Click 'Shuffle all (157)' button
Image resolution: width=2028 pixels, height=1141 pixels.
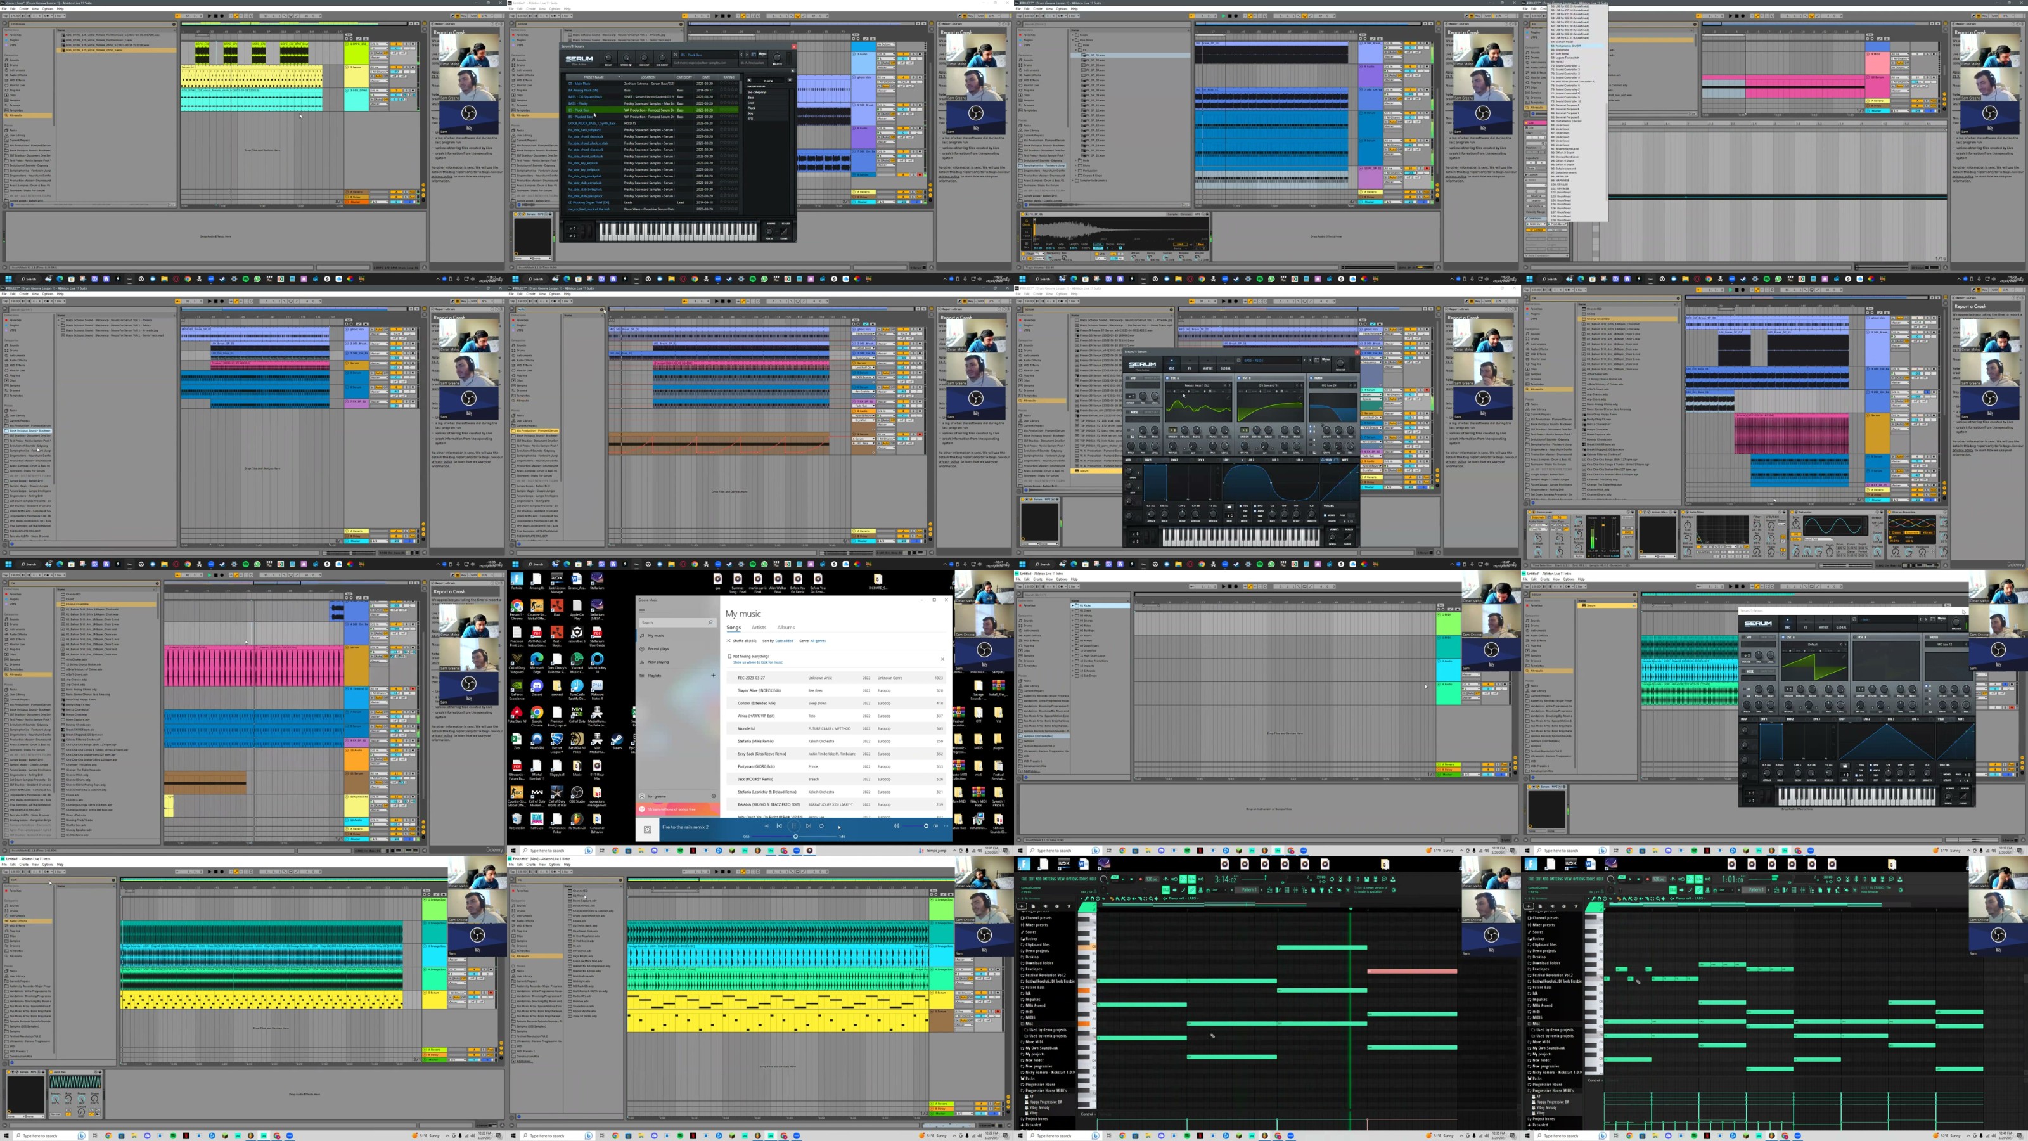[x=744, y=641]
